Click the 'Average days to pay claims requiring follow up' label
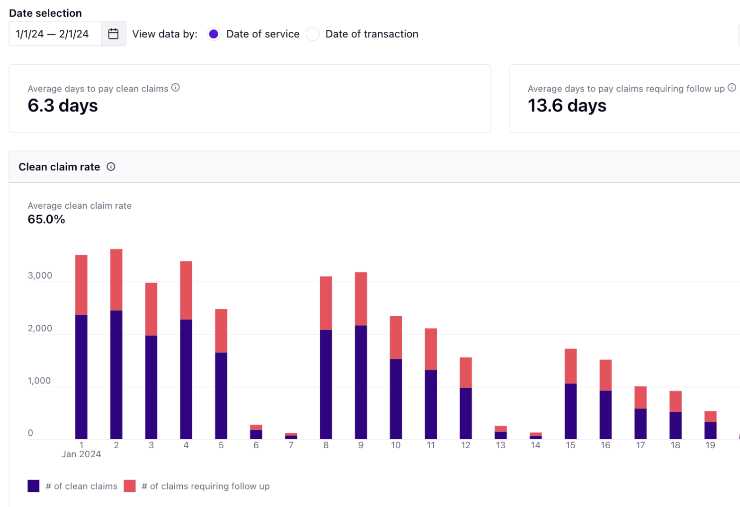 click(x=626, y=89)
